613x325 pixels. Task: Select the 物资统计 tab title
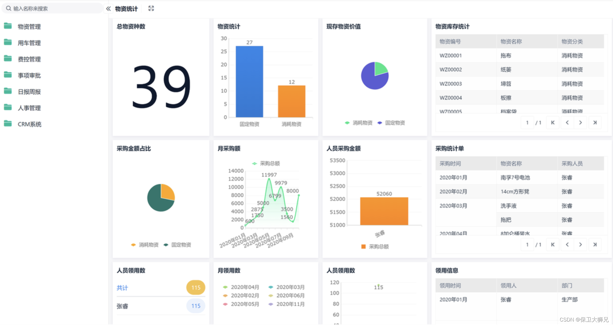click(x=126, y=9)
